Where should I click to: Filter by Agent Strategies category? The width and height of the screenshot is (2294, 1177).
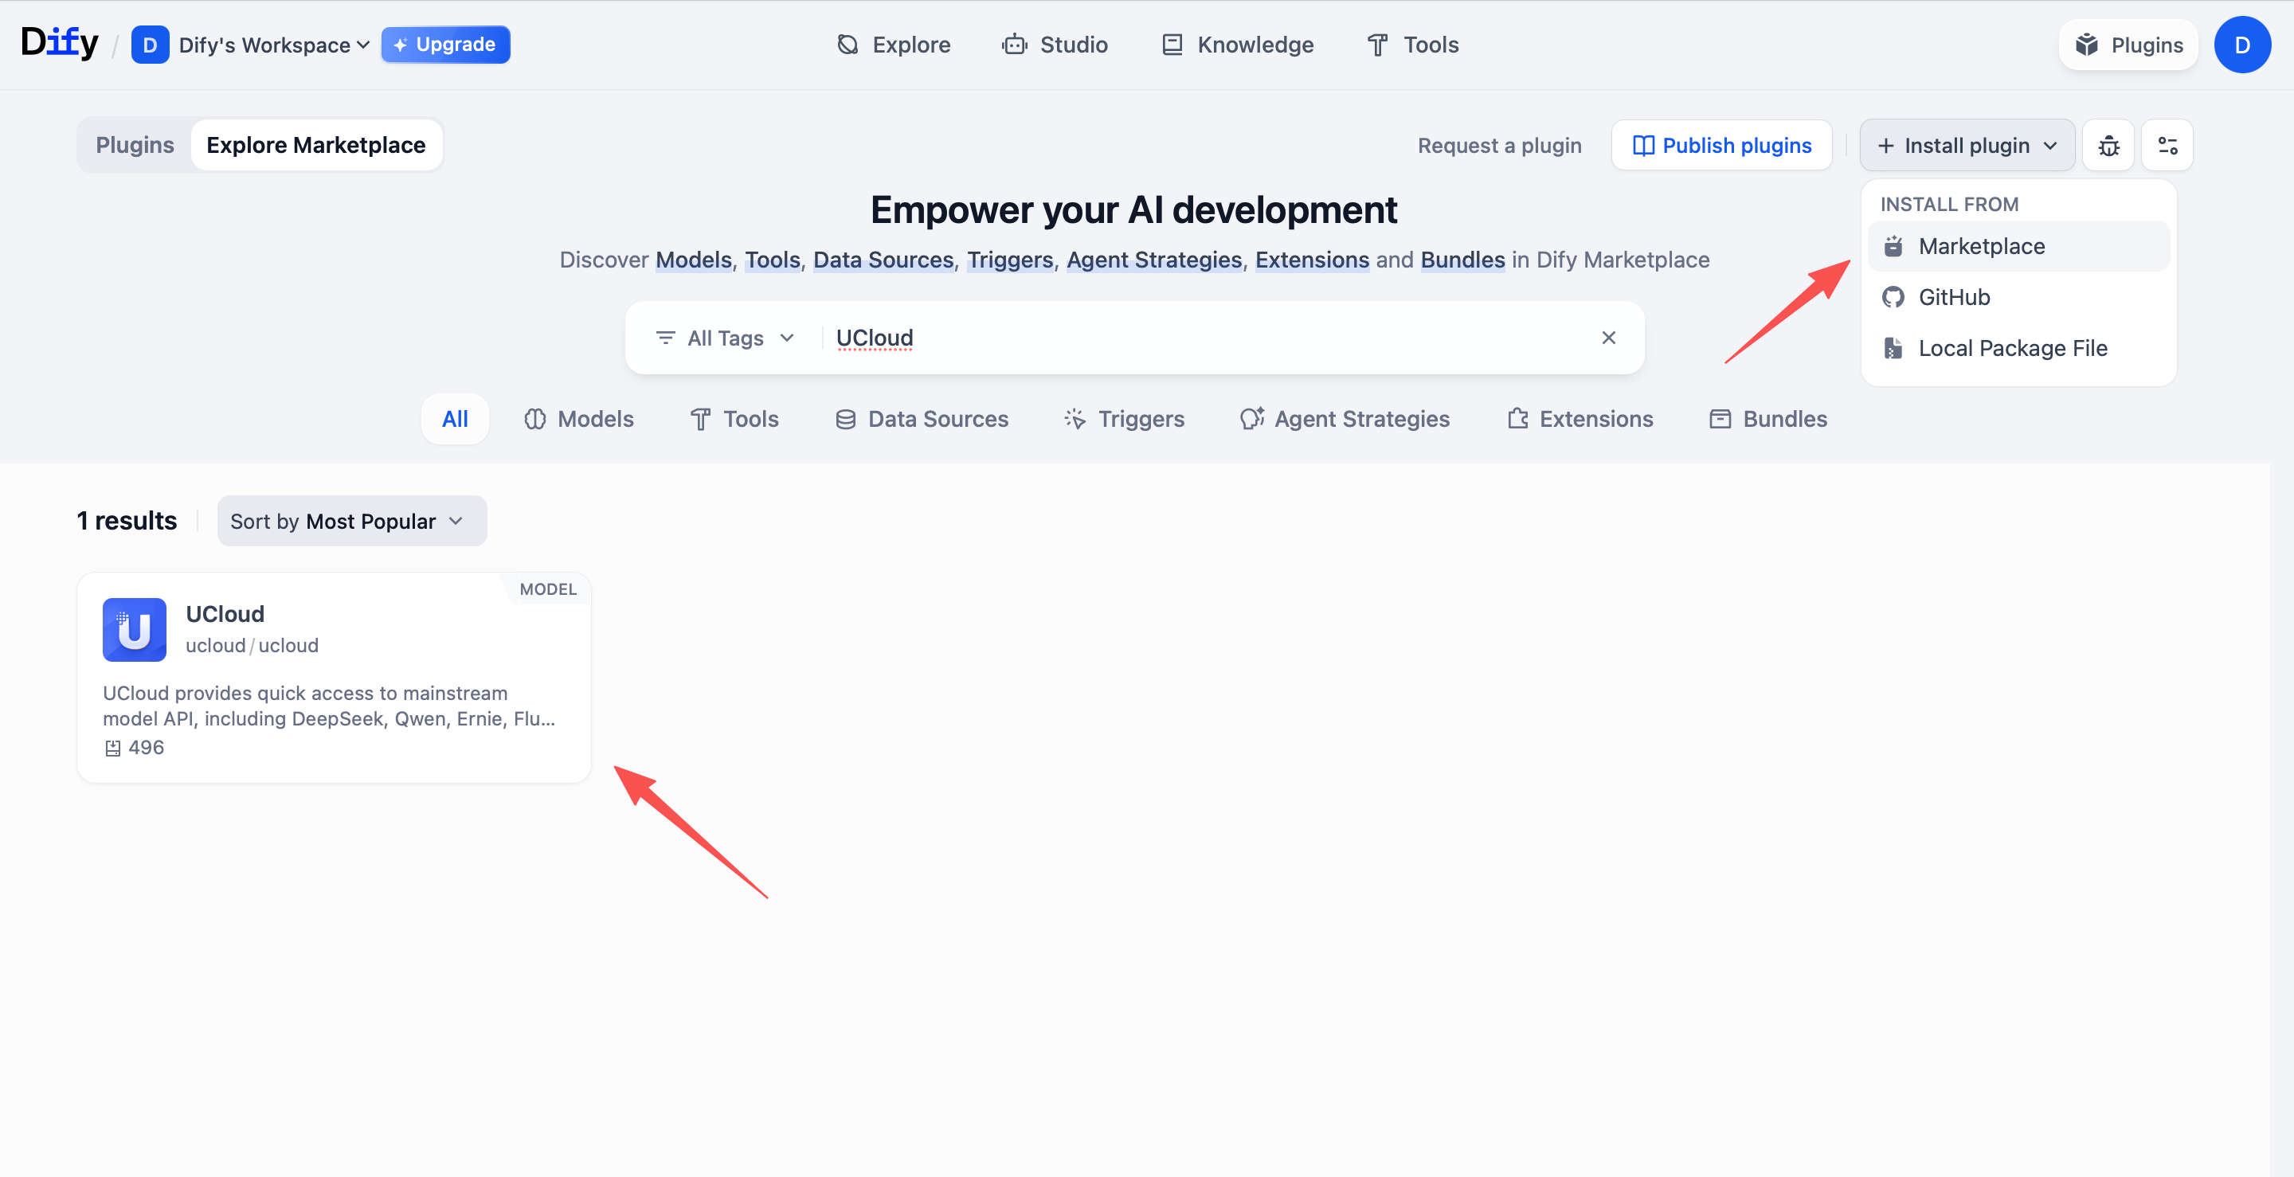click(1345, 420)
